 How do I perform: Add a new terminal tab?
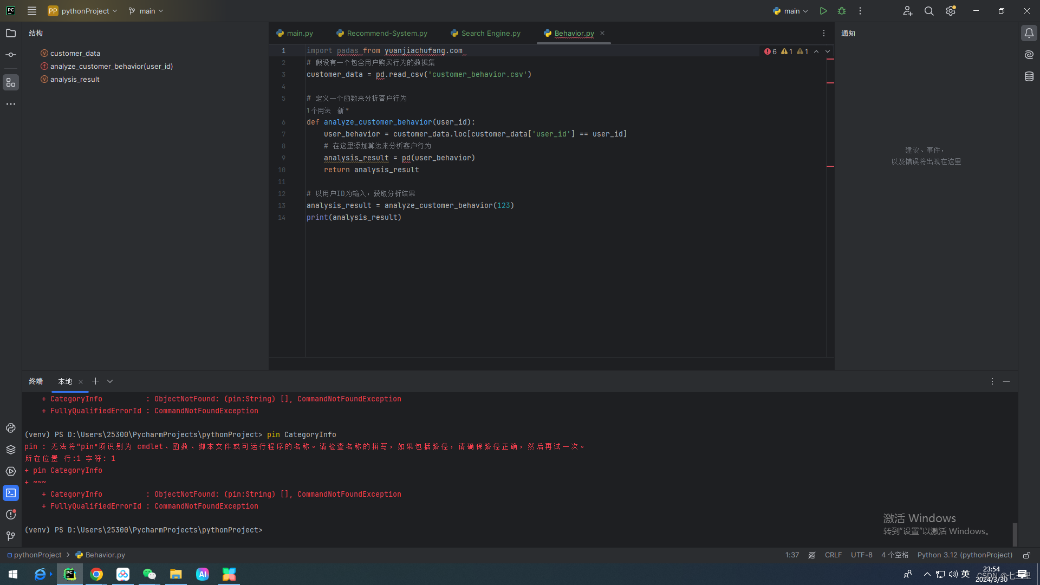(x=95, y=381)
